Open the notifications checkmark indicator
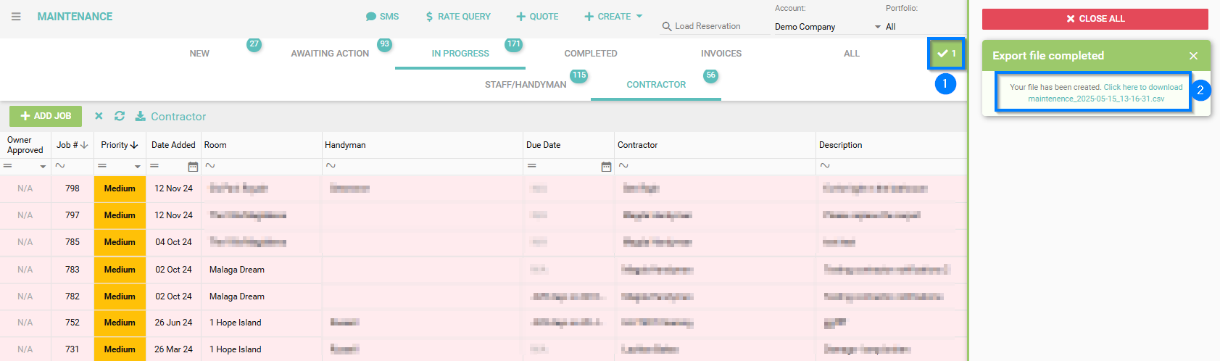Viewport: 1220px width, 361px height. [x=946, y=54]
